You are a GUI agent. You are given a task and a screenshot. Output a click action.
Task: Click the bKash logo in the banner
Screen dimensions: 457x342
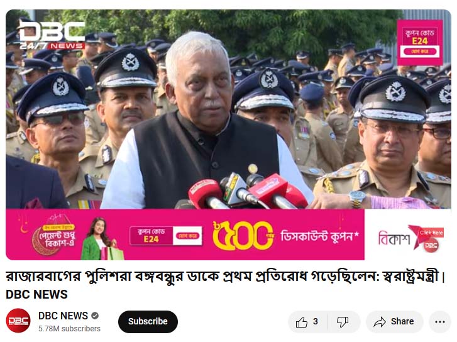394,238
